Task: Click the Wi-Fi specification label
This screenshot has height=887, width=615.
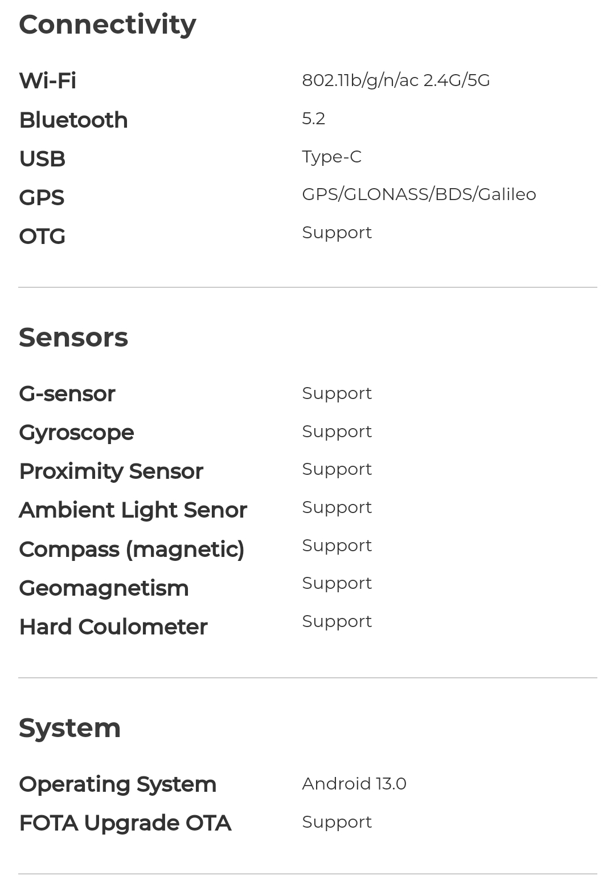Action: point(48,80)
